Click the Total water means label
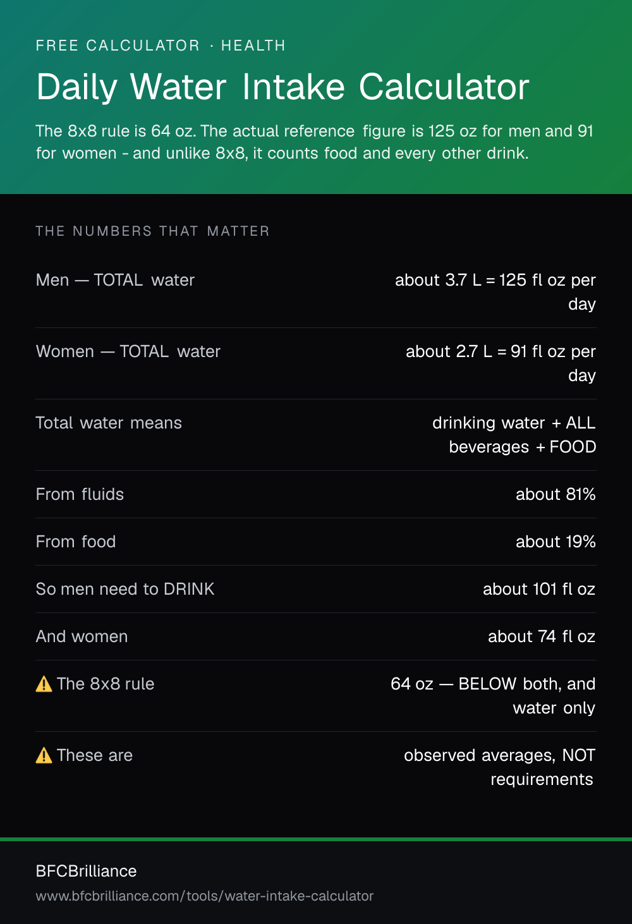 point(109,423)
